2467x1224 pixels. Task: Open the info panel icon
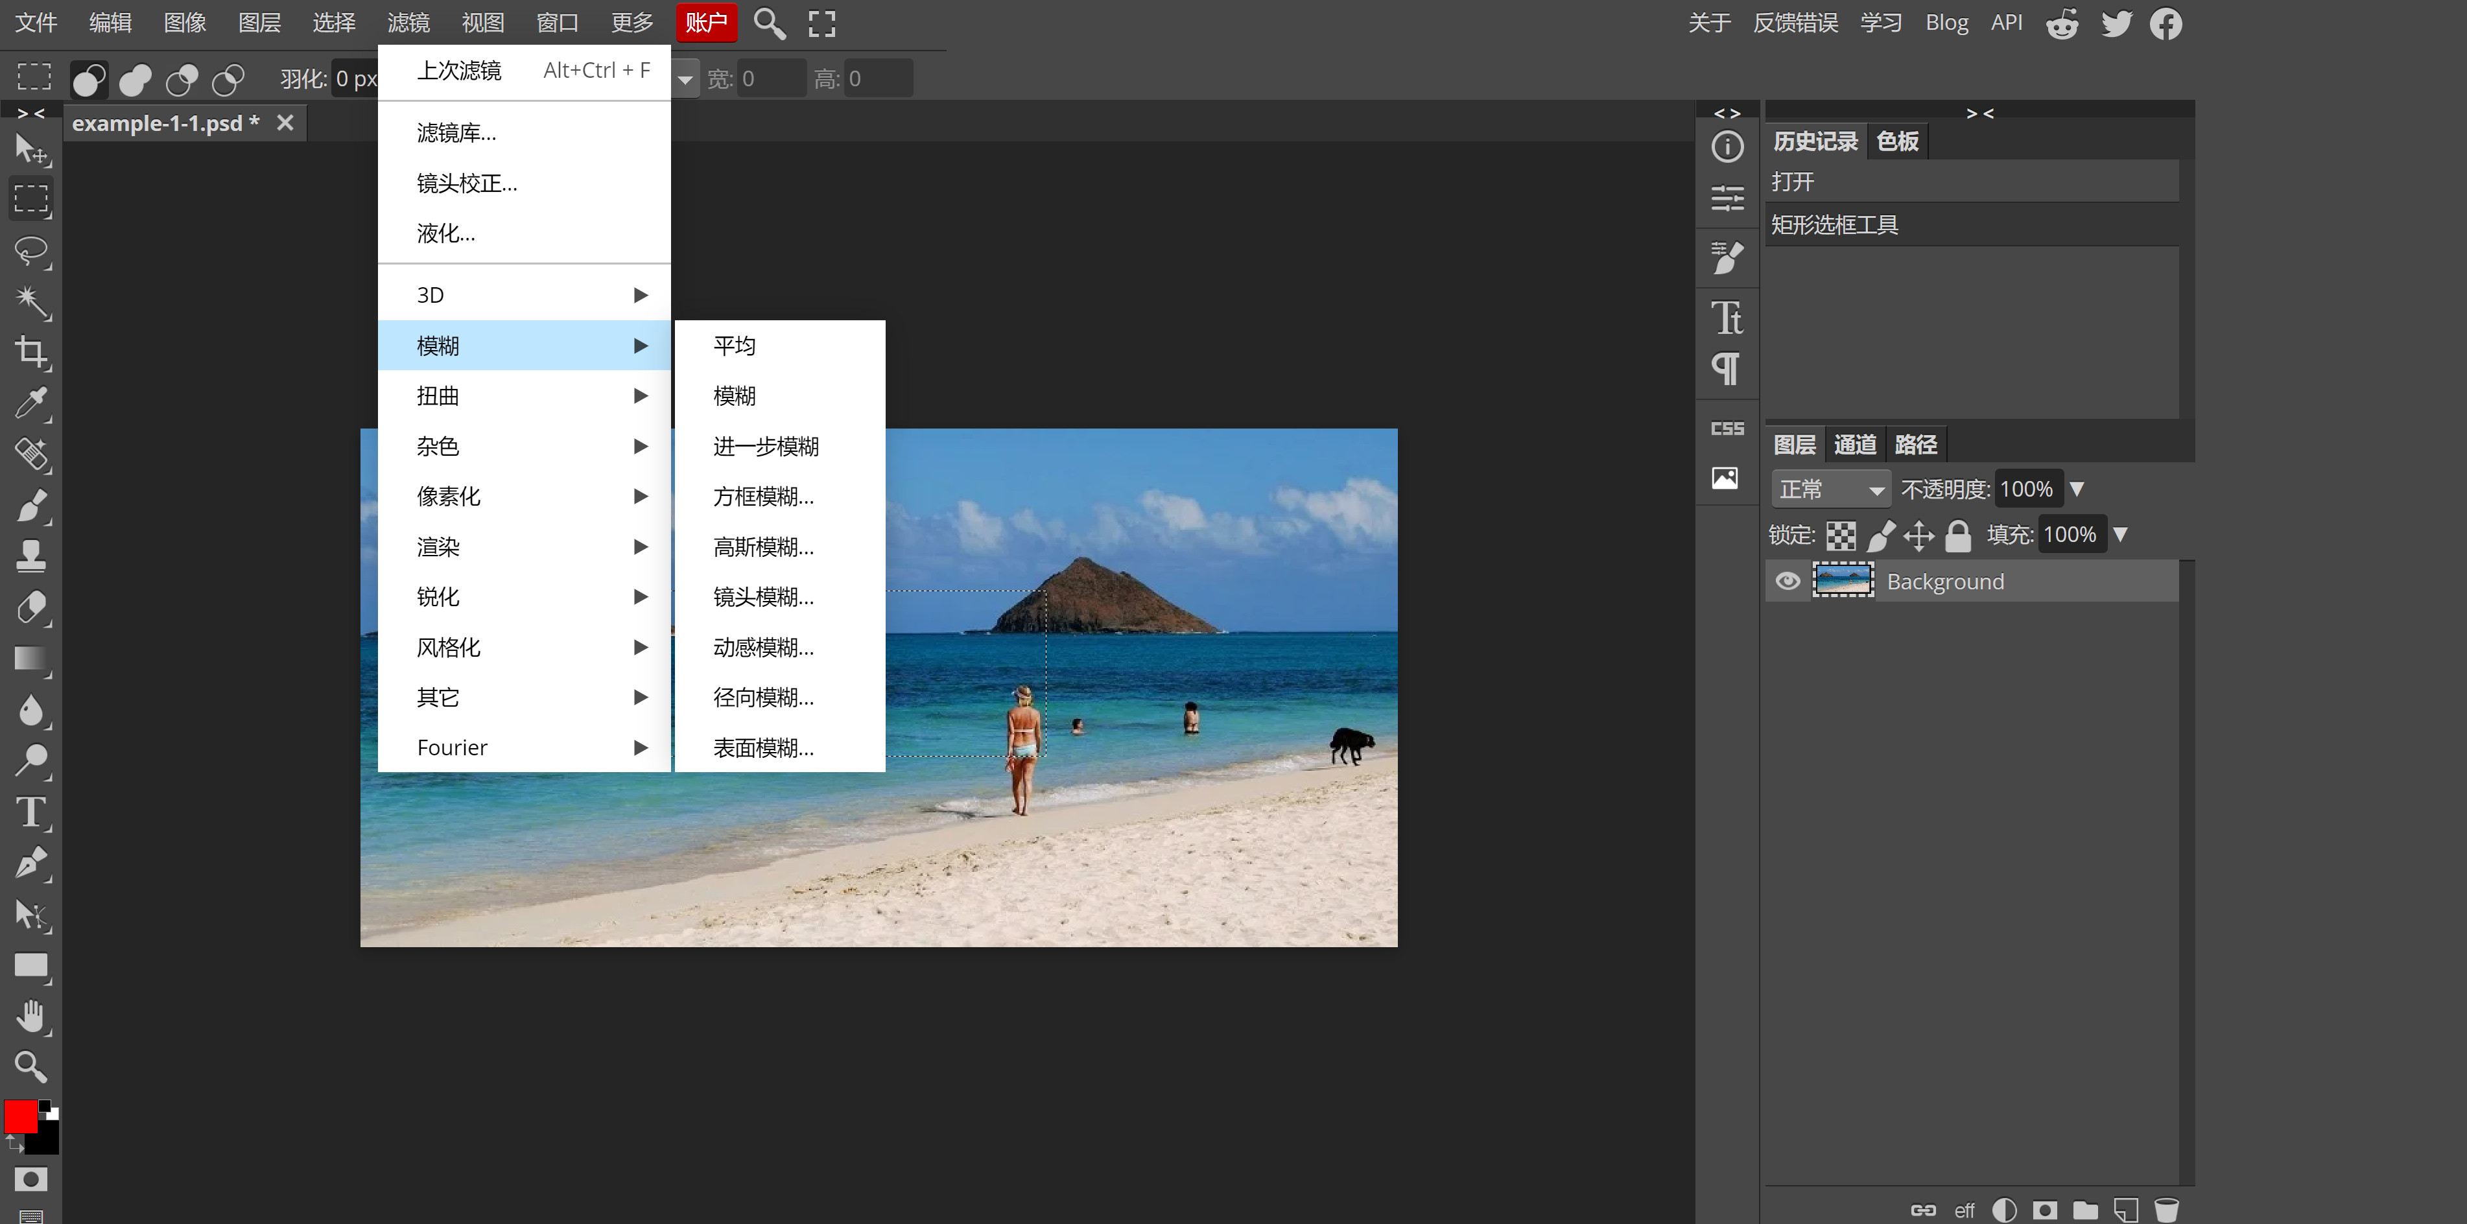(x=1727, y=147)
